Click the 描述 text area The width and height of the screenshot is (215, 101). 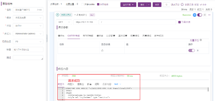pos(28,57)
